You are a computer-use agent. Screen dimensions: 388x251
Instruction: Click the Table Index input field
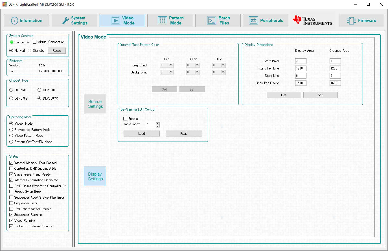151,125
